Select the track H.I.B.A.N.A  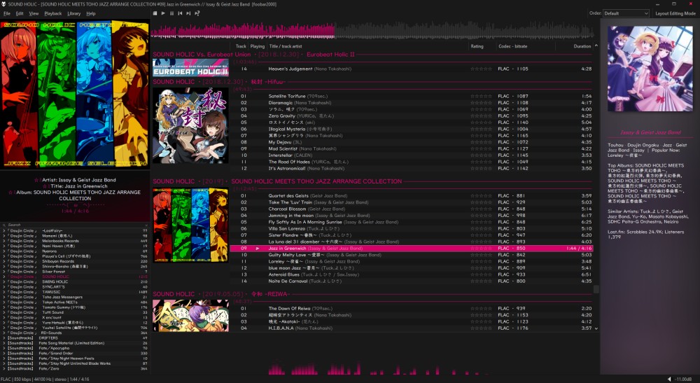pyautogui.click(x=412, y=328)
